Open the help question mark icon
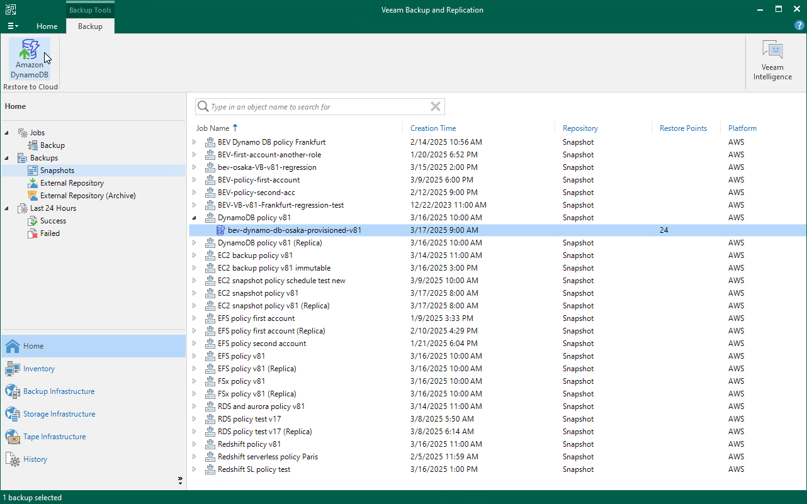 coord(799,26)
